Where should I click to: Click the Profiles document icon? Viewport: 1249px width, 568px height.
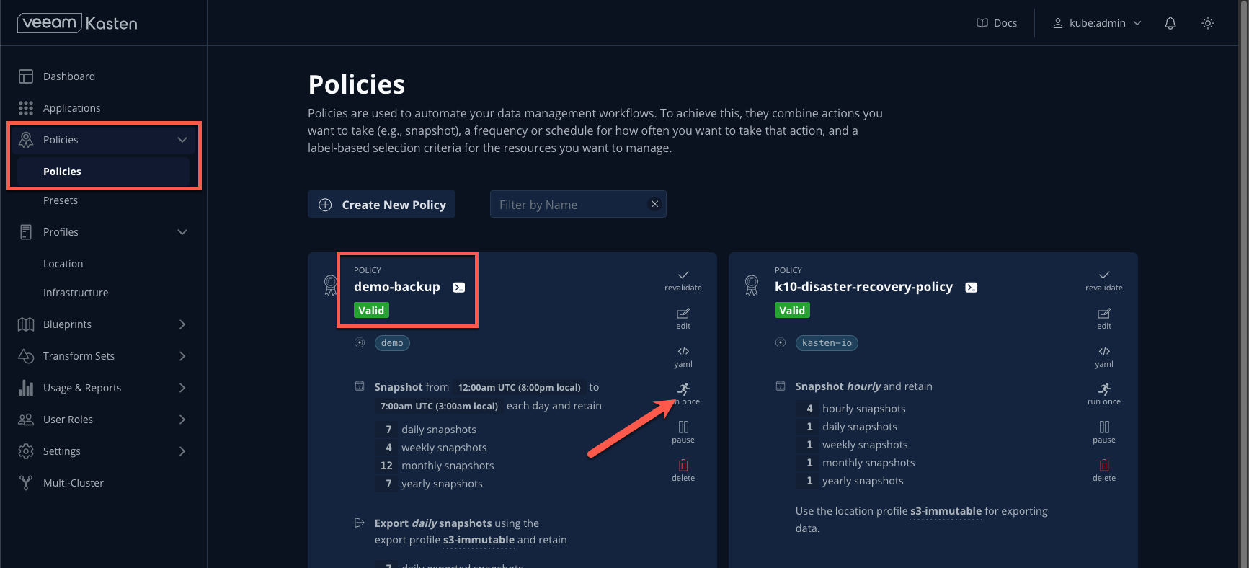pos(26,232)
